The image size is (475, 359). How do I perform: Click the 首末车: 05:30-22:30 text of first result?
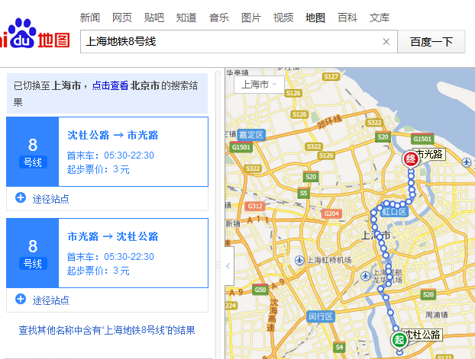click(x=110, y=155)
